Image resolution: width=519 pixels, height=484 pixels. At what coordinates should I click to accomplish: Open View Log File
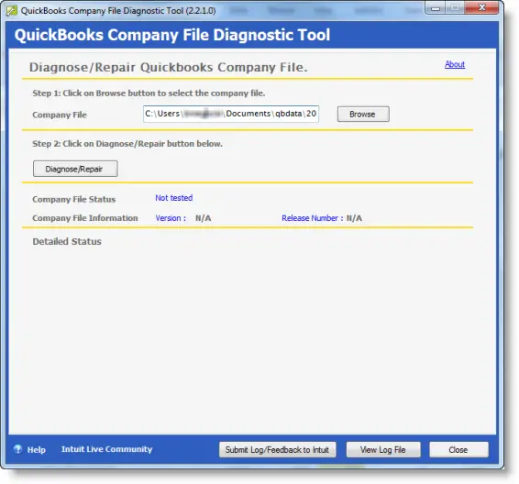click(x=383, y=449)
